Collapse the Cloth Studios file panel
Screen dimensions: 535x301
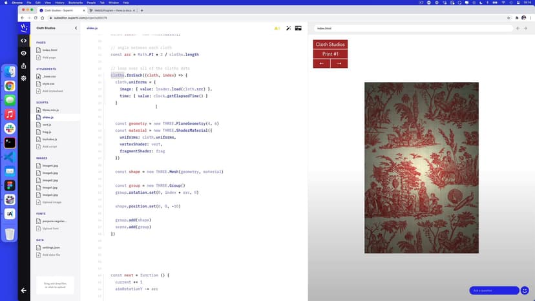click(76, 28)
